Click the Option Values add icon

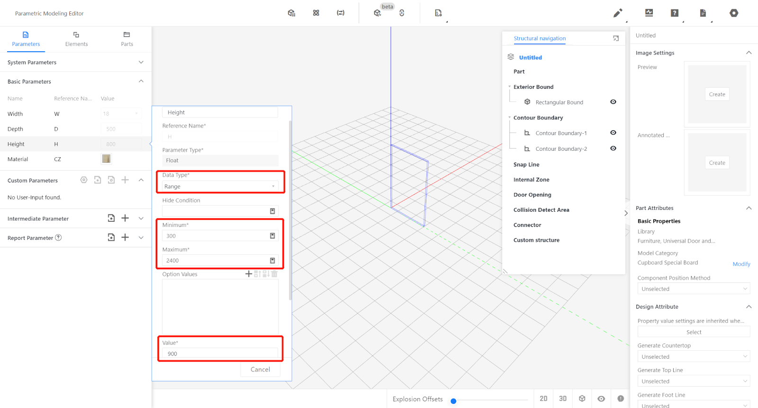pos(248,274)
